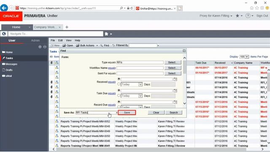Screen dimensions: 270x152
Task: Select the Record Due date radio button
Action: click(119, 102)
